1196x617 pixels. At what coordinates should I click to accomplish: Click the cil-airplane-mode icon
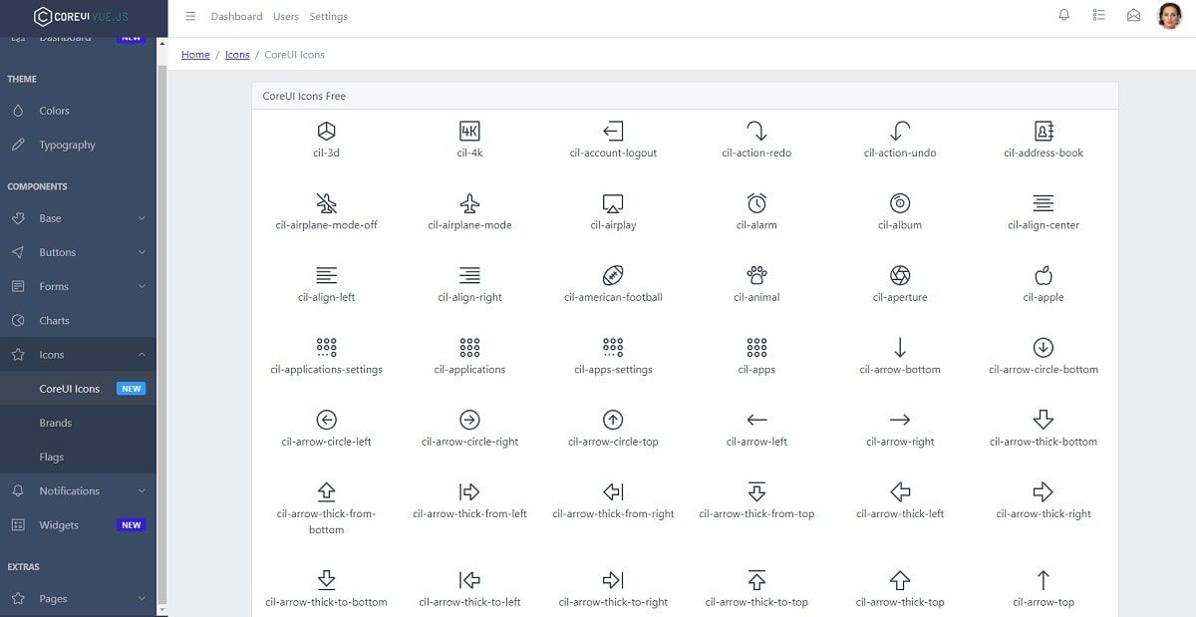469,203
